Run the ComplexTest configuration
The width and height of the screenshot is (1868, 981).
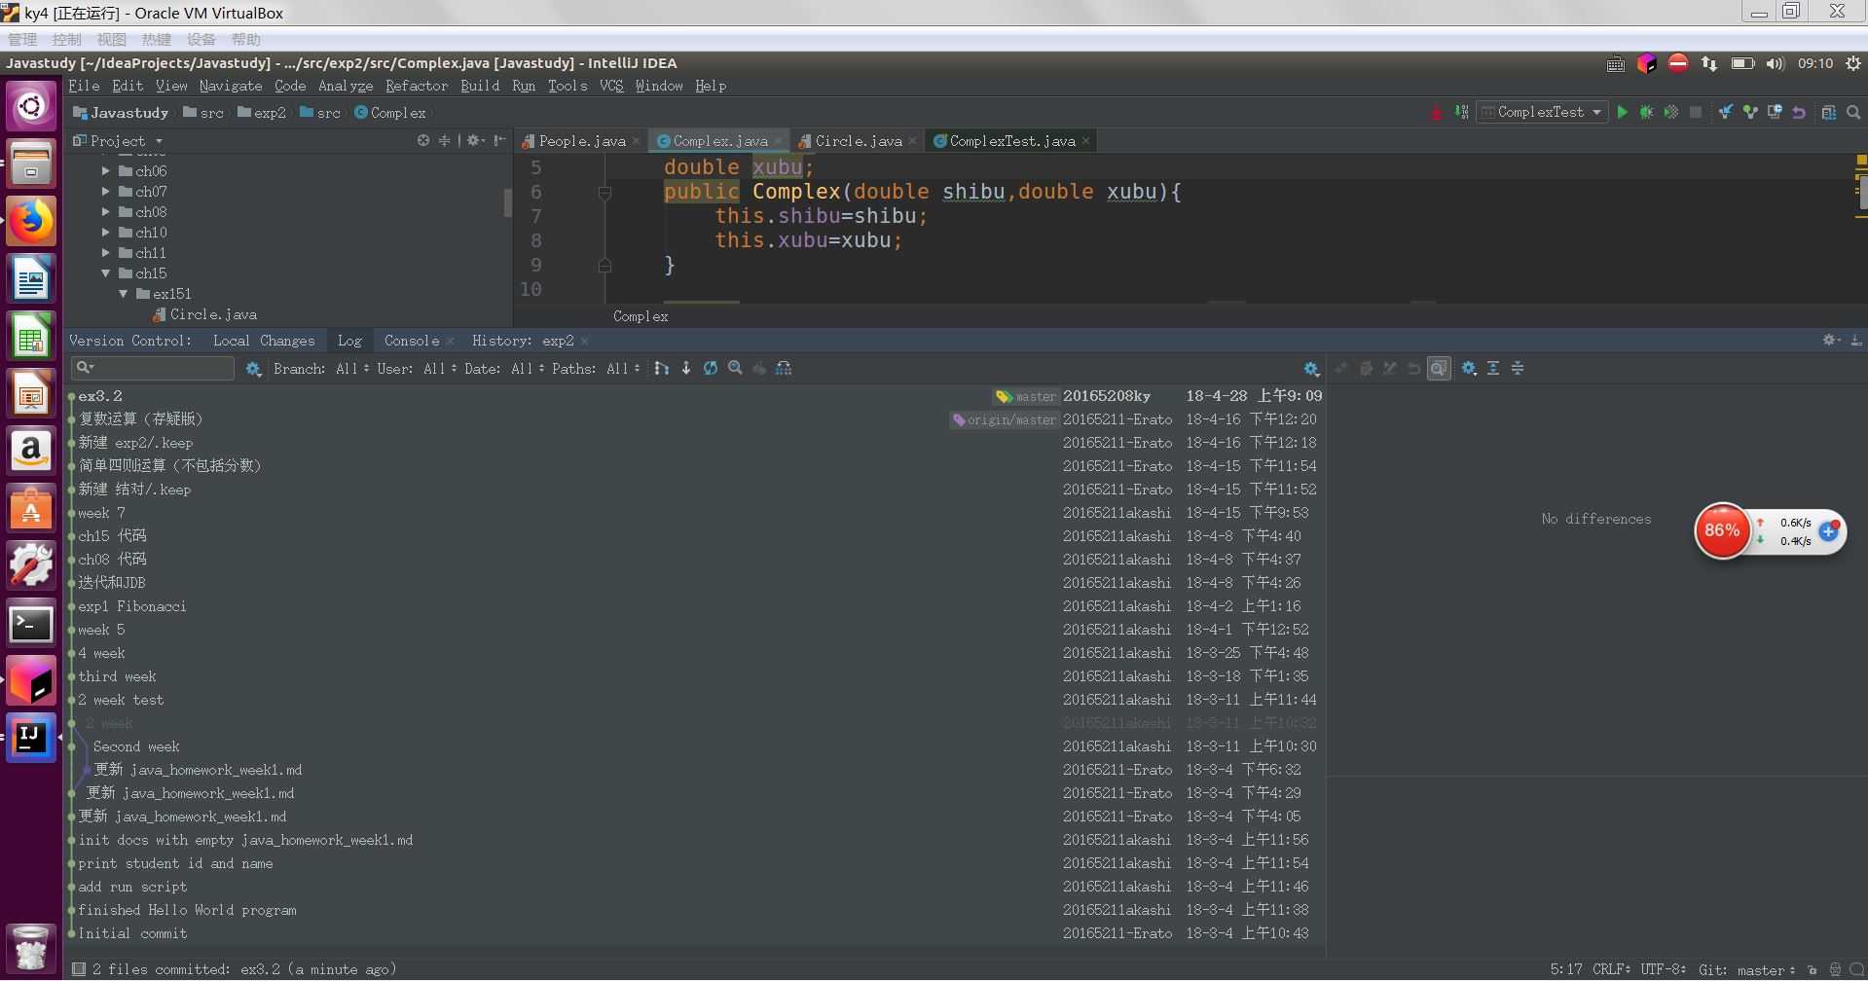click(1622, 113)
